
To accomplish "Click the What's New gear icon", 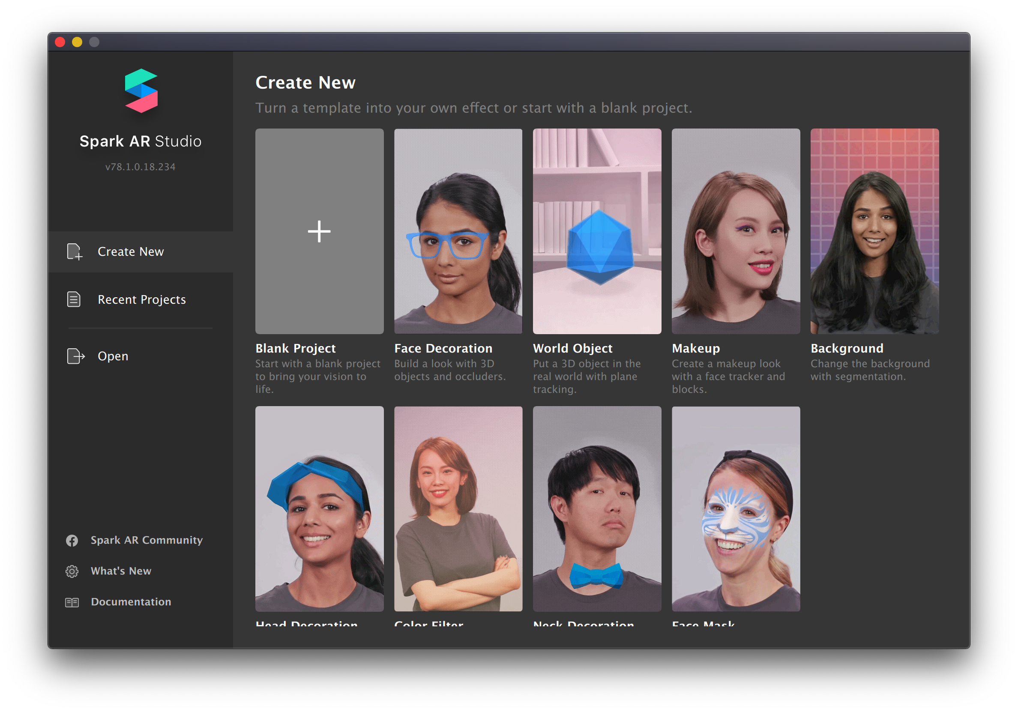I will (72, 571).
